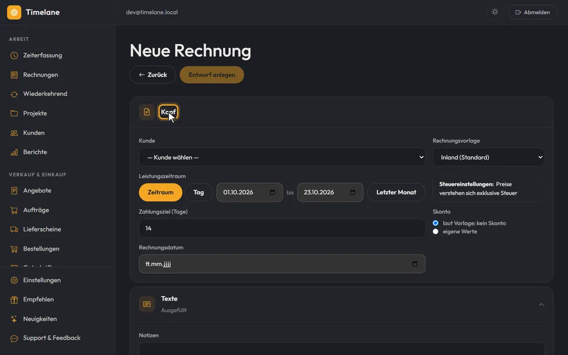Open the Kunde wählen dropdown
Screen dimensions: 568x355
click(x=282, y=157)
